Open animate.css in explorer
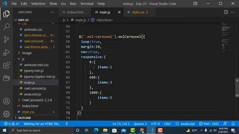 pos(33,29)
